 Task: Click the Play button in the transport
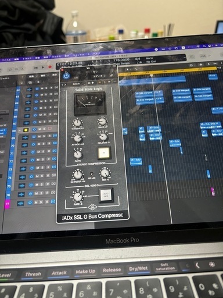[43, 68]
